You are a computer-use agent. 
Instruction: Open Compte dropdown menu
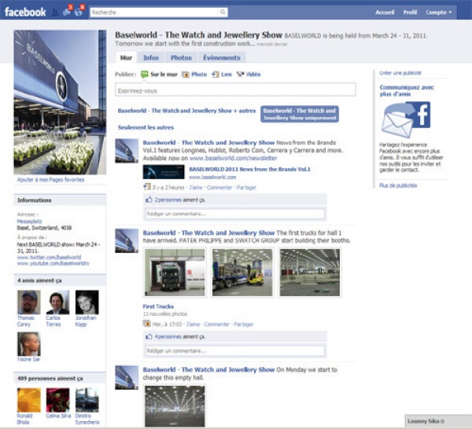tap(439, 13)
